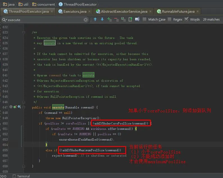Add selection for next occurrence icon
Screen dimensions: 223x178
[109, 19]
